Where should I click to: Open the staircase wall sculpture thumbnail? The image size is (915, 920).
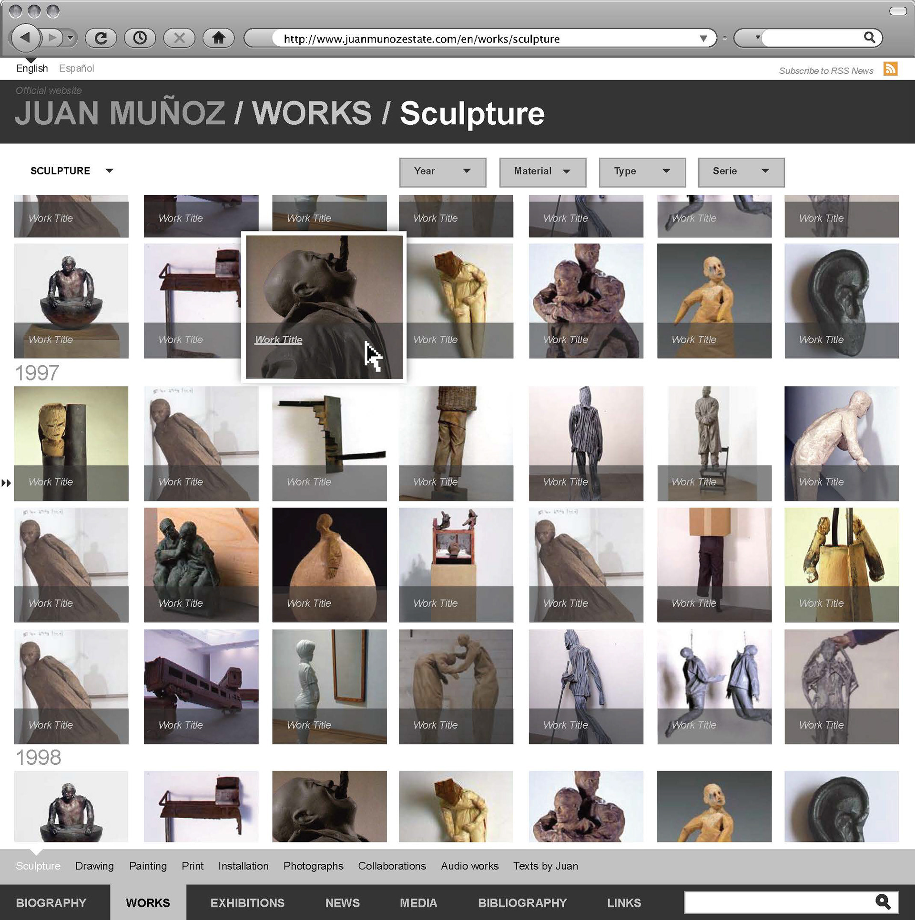[329, 443]
